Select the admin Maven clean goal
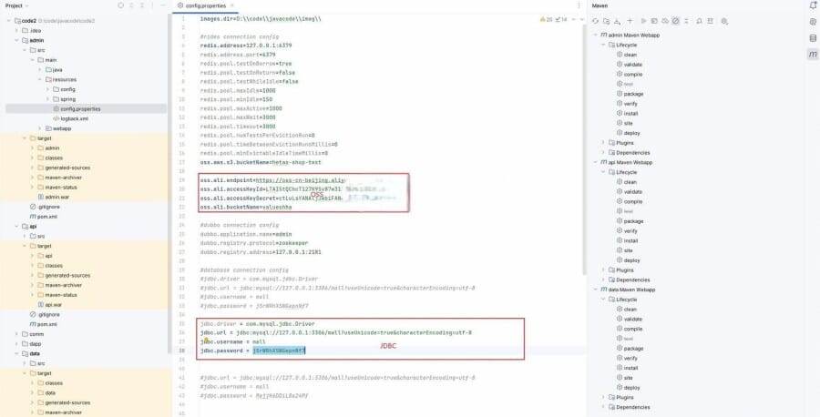820x417 pixels. tap(630, 55)
